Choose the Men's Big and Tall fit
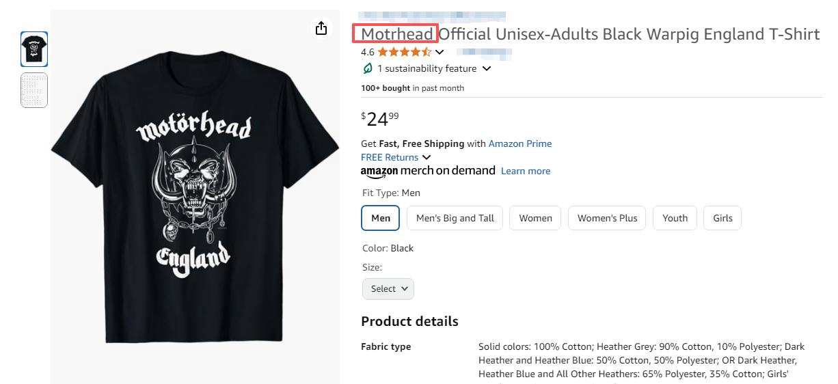838x384 pixels. (x=455, y=218)
